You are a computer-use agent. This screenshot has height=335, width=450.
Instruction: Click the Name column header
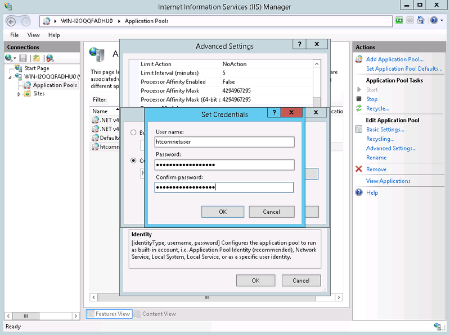coord(100,111)
